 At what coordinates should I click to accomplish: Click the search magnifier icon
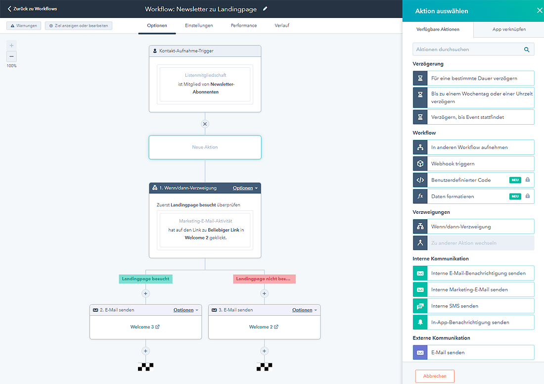(x=527, y=49)
